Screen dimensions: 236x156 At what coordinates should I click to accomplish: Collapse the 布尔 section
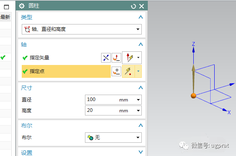tap(141, 125)
